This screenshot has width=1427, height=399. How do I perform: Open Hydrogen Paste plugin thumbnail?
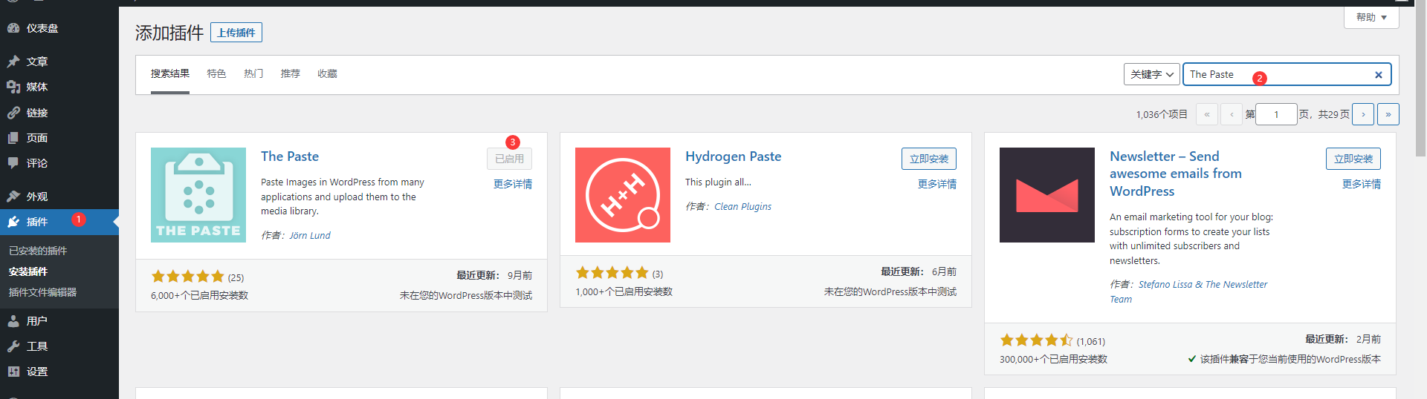coord(623,195)
